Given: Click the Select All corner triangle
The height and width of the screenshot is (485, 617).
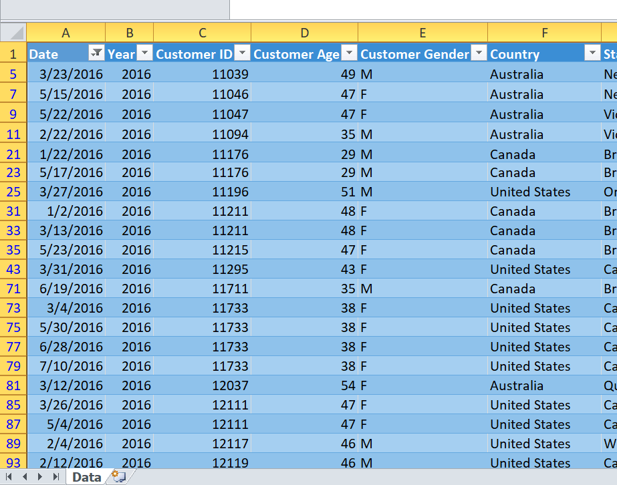Looking at the screenshot, I should 13,33.
